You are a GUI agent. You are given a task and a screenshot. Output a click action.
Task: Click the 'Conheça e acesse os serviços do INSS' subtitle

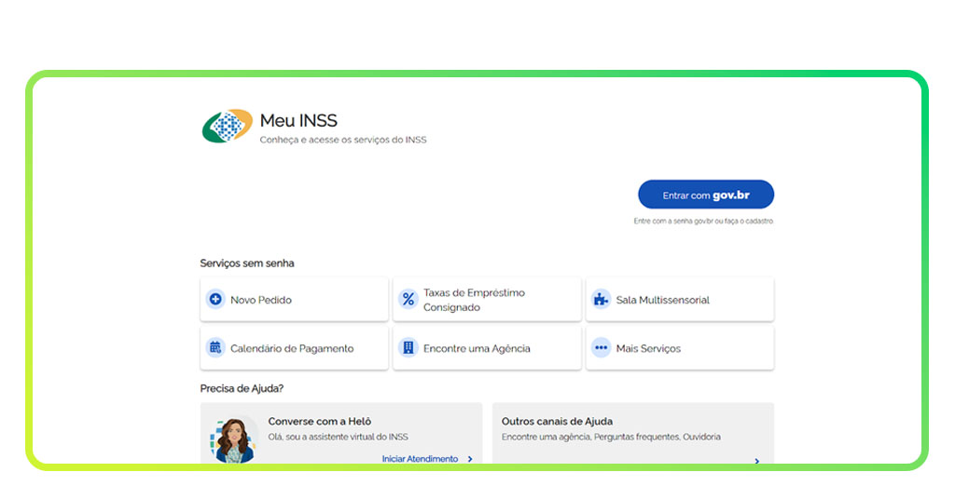pyautogui.click(x=343, y=140)
